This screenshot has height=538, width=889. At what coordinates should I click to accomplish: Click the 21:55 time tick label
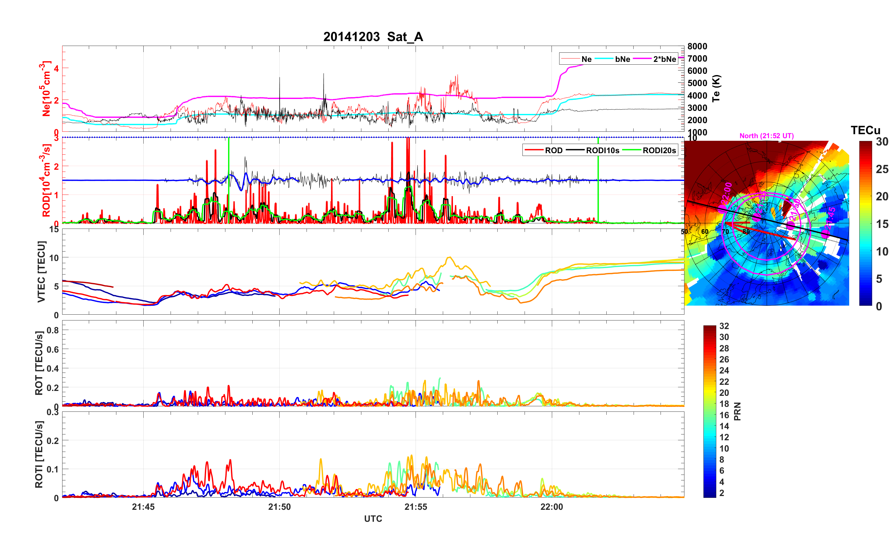[415, 506]
